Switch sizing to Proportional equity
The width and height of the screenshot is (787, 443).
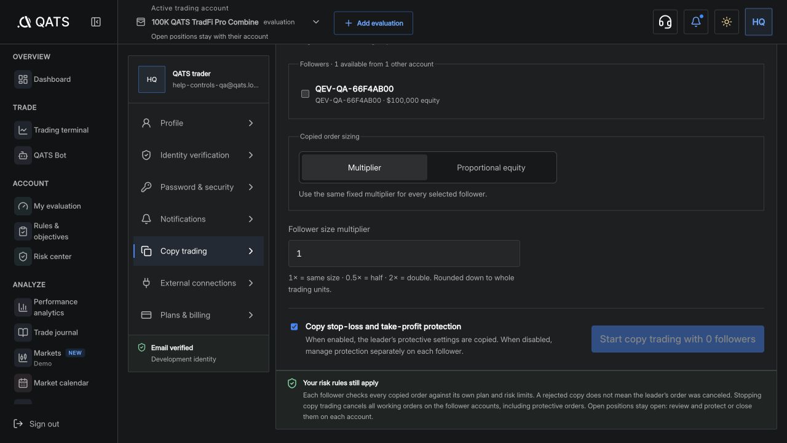point(491,167)
